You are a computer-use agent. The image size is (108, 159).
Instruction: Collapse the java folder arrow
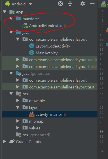tap(11, 32)
